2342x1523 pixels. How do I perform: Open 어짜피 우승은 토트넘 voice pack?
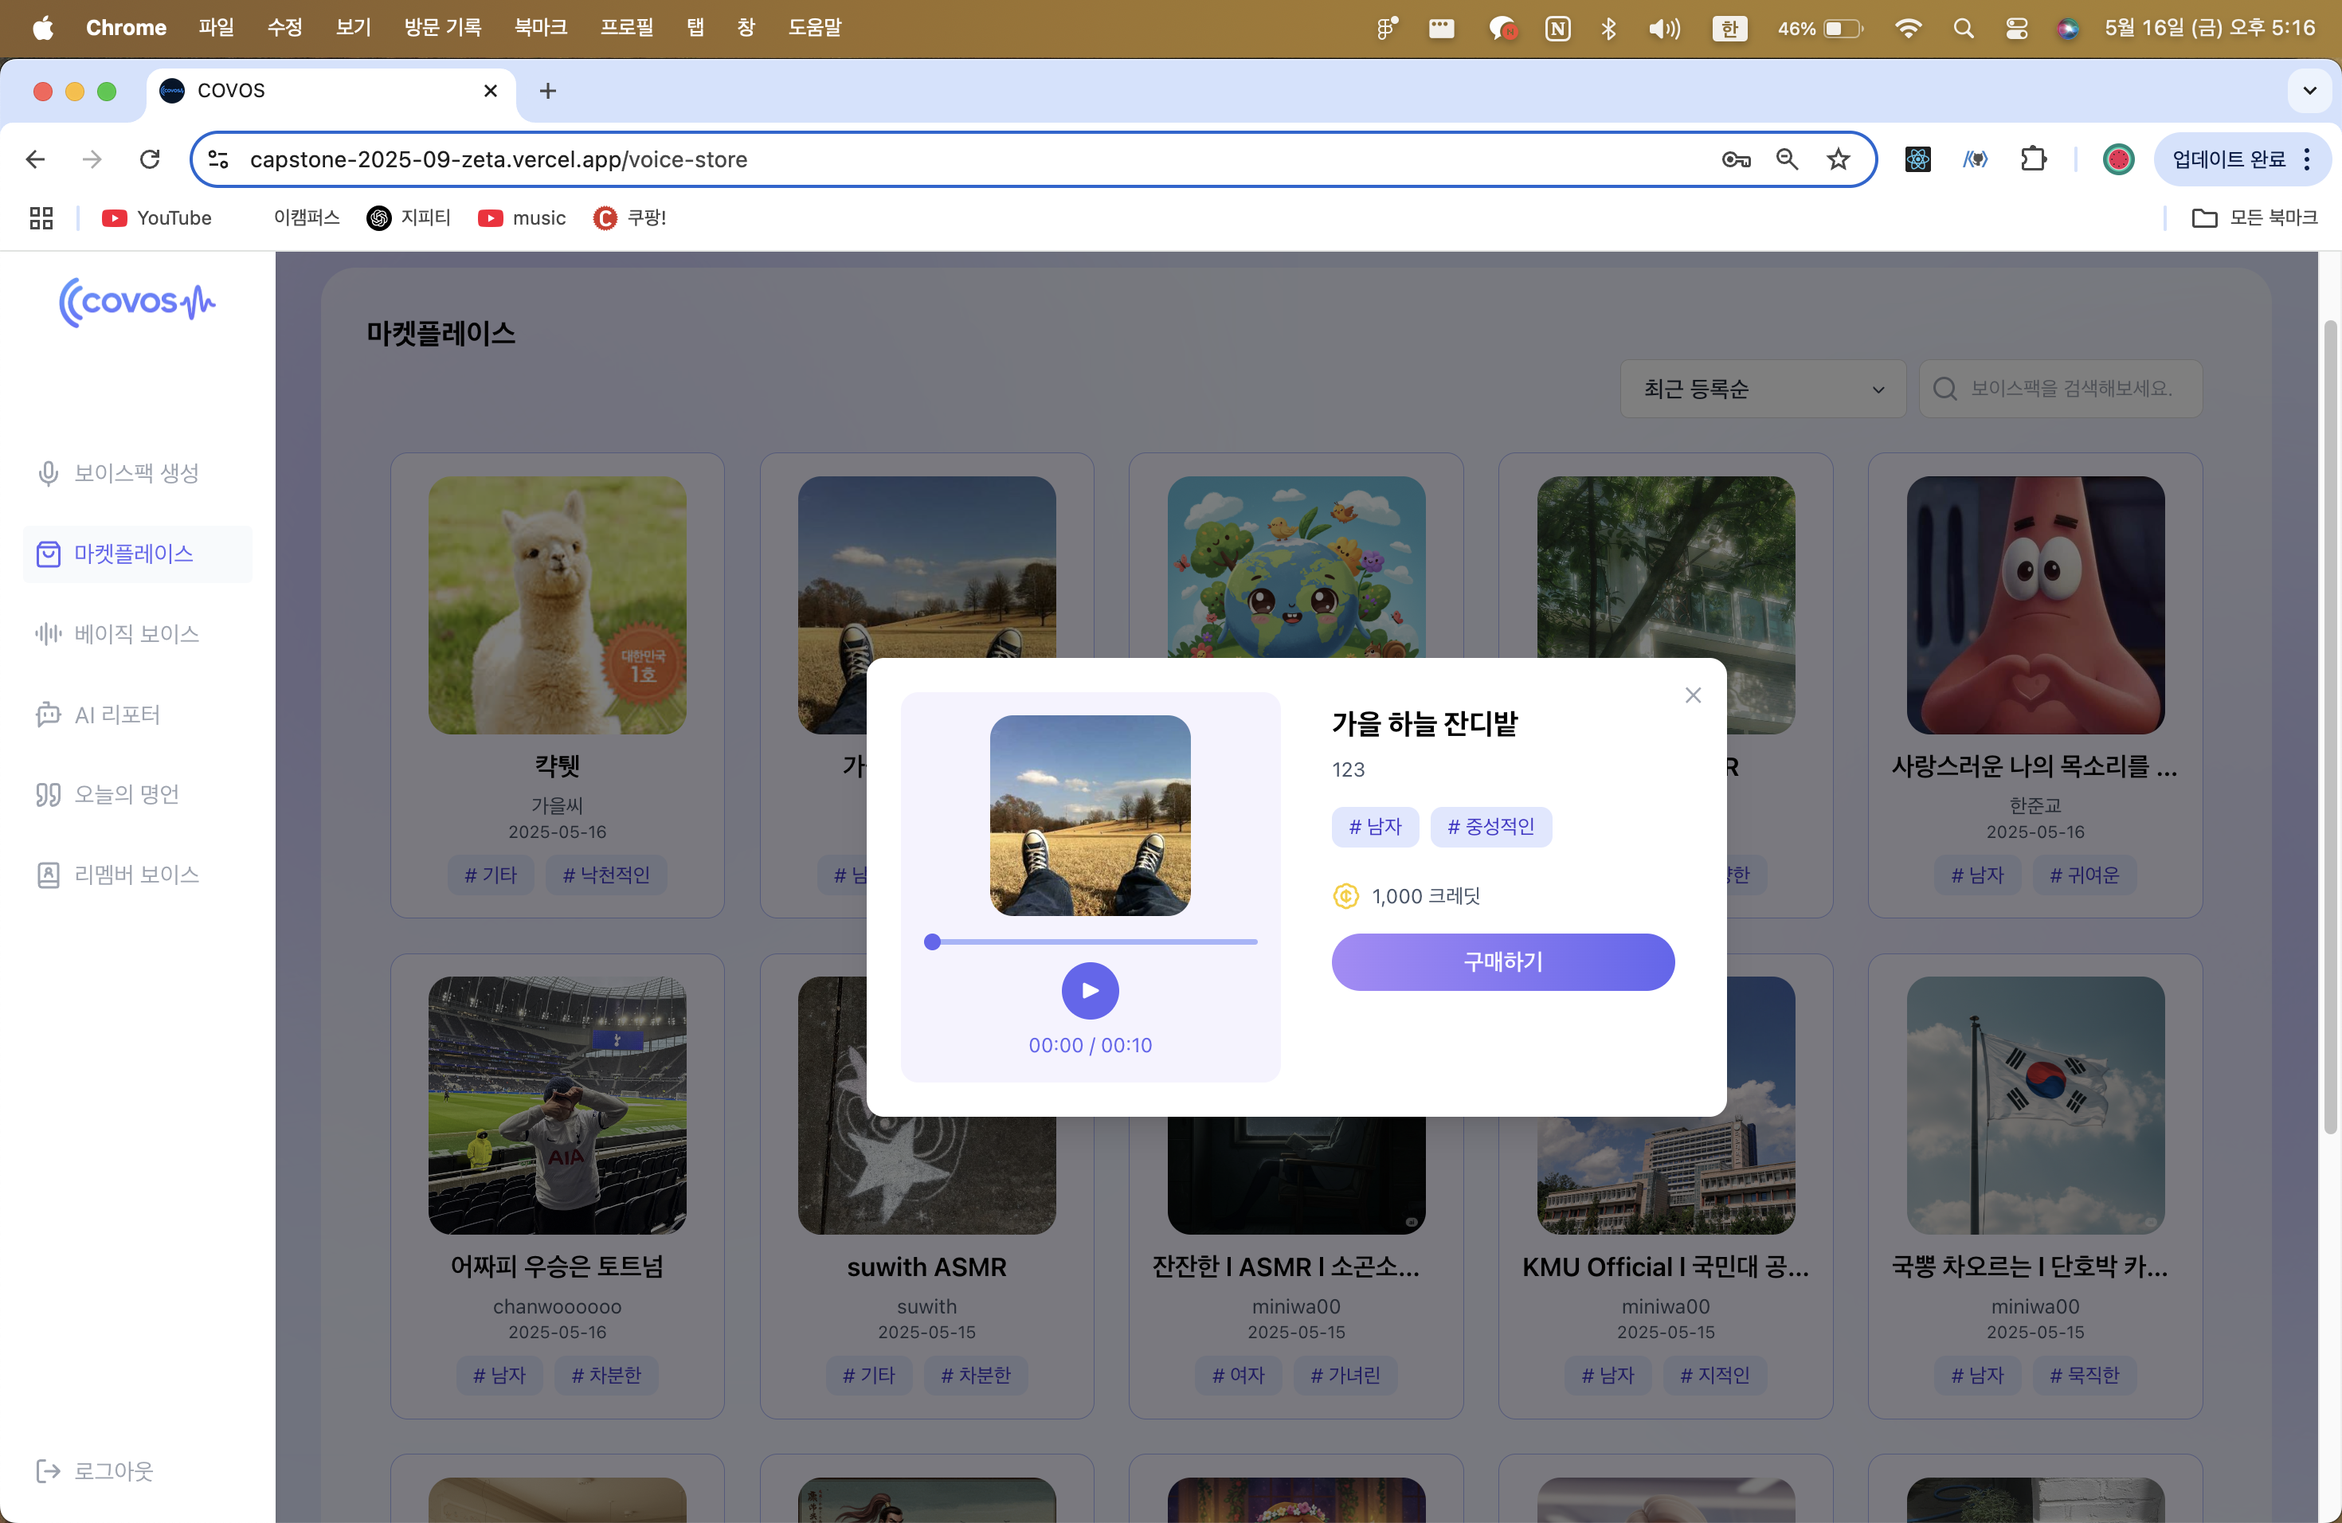click(x=557, y=1185)
